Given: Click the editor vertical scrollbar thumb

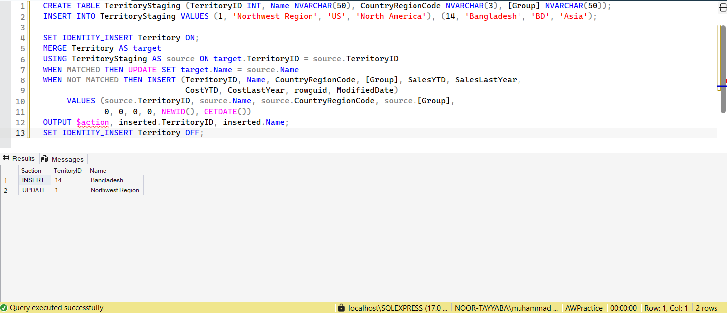Looking at the screenshot, I should (x=722, y=70).
